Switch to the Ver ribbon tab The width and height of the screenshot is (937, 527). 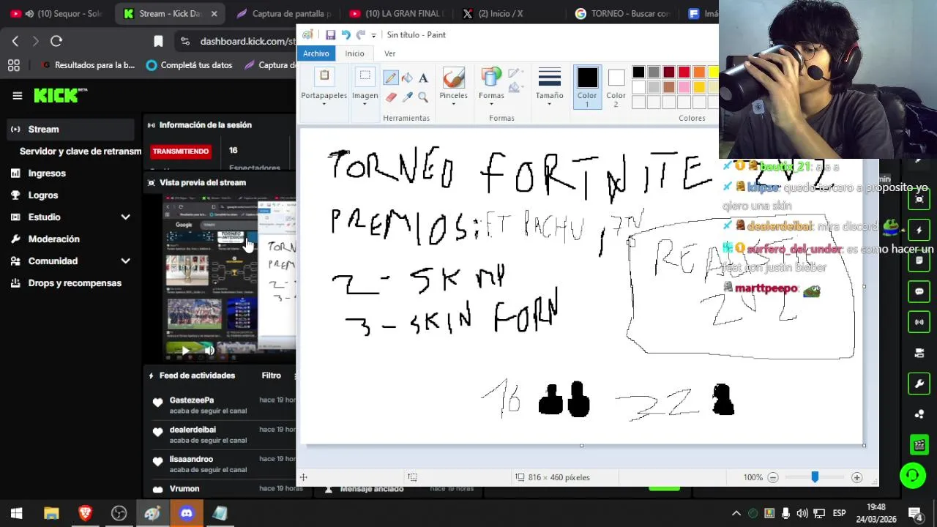click(x=389, y=53)
